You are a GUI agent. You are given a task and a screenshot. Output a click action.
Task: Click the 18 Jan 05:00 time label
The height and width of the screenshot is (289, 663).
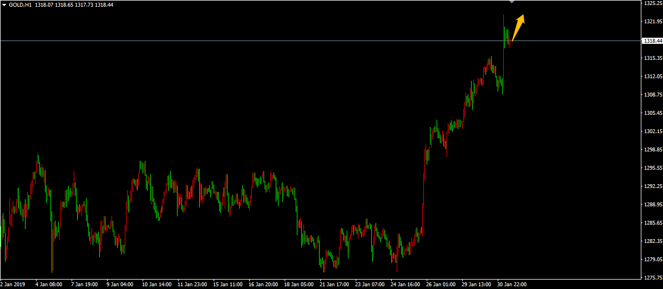tap(300, 285)
